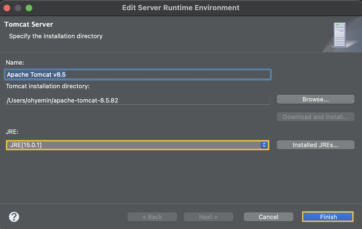The image size is (362, 229).
Task: Click the disabled Next button
Action: (x=209, y=217)
